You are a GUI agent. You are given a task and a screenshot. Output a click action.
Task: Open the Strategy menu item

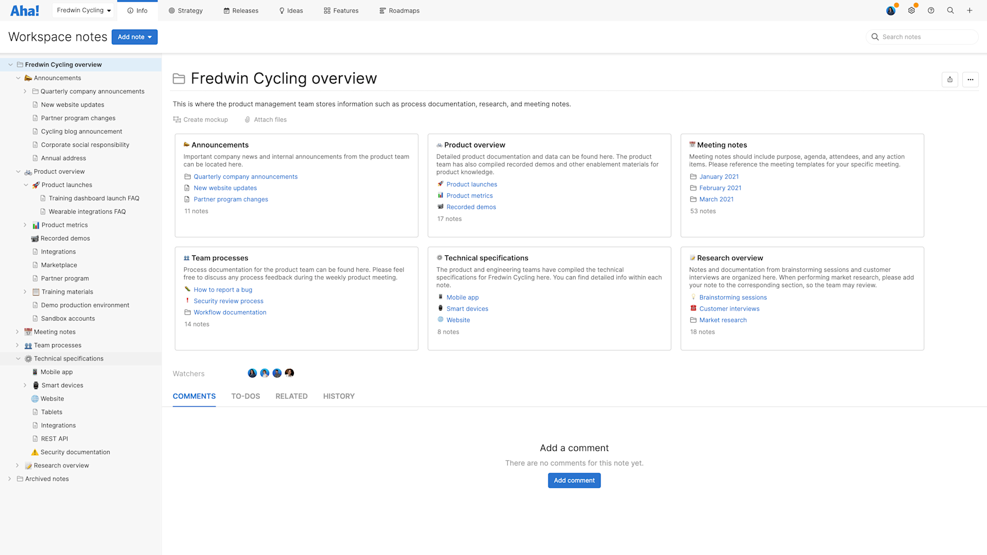point(185,10)
